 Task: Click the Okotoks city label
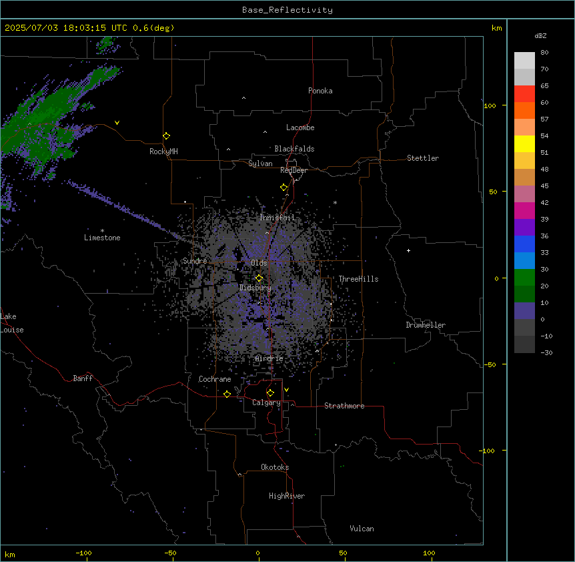point(275,467)
